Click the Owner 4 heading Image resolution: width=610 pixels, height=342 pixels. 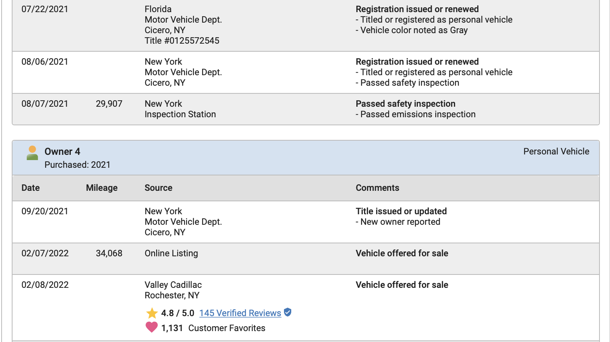click(62, 152)
